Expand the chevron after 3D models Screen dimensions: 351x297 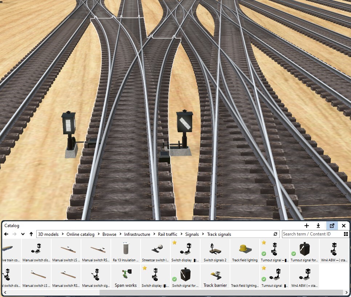(62, 234)
